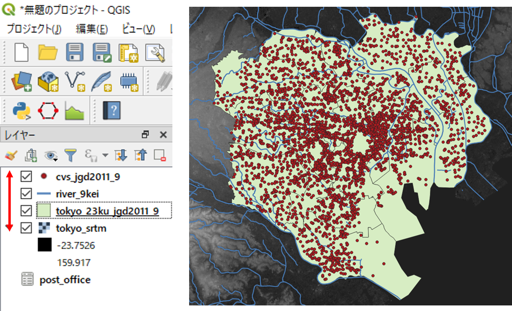The image size is (512, 311).
Task: Float the Layers panel with dock icon
Action: coord(145,134)
